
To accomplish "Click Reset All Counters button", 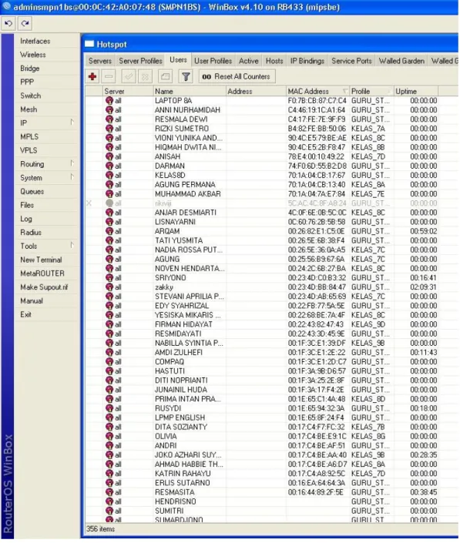I will [237, 76].
